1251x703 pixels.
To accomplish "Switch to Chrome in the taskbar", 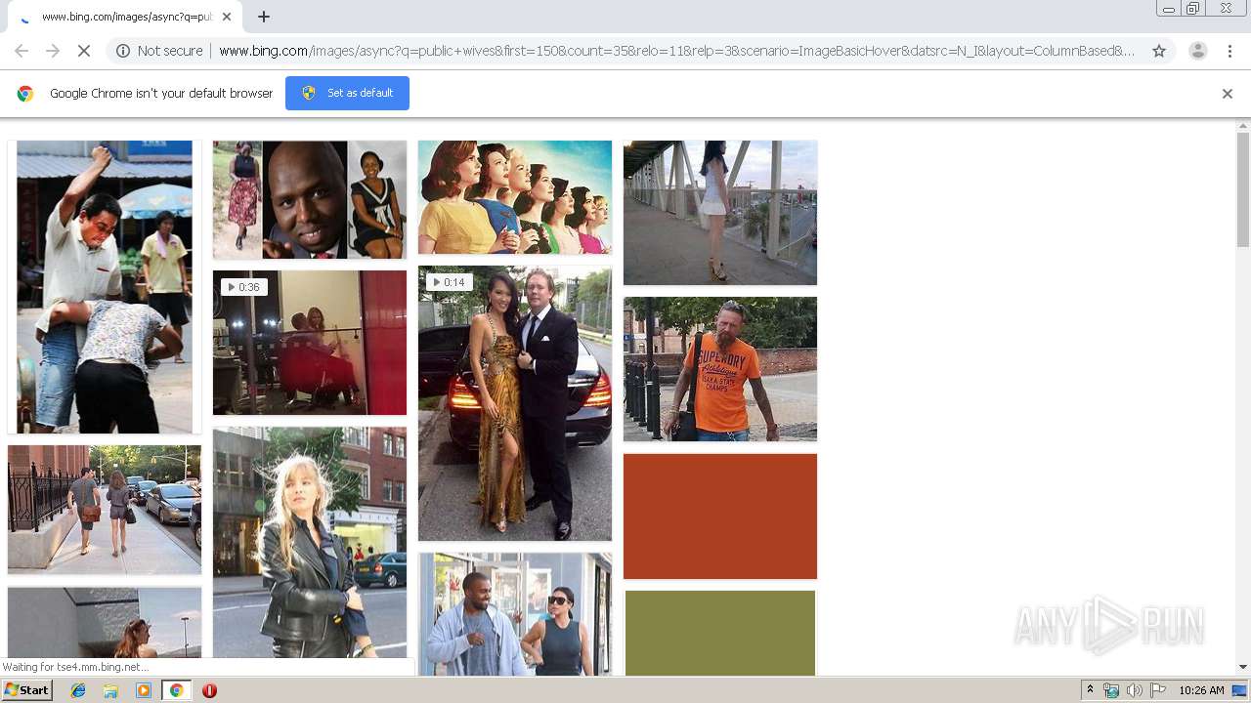I will pyautogui.click(x=176, y=690).
